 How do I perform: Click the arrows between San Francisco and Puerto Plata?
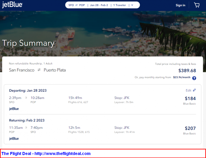pyautogui.click(x=39, y=70)
